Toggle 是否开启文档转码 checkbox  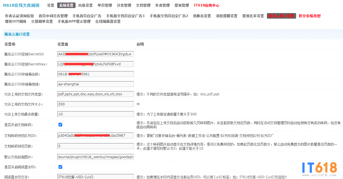point(60,125)
